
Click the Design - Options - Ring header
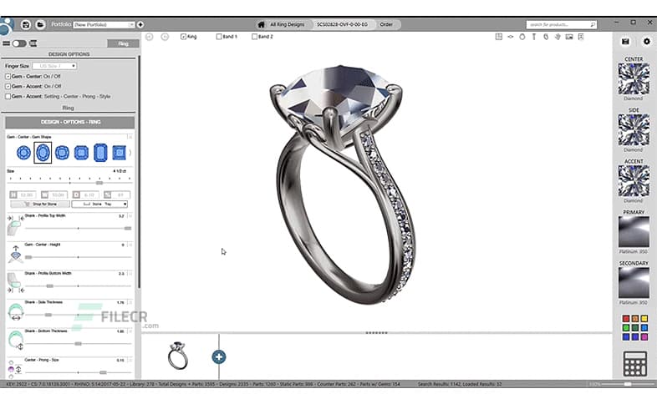click(70, 122)
